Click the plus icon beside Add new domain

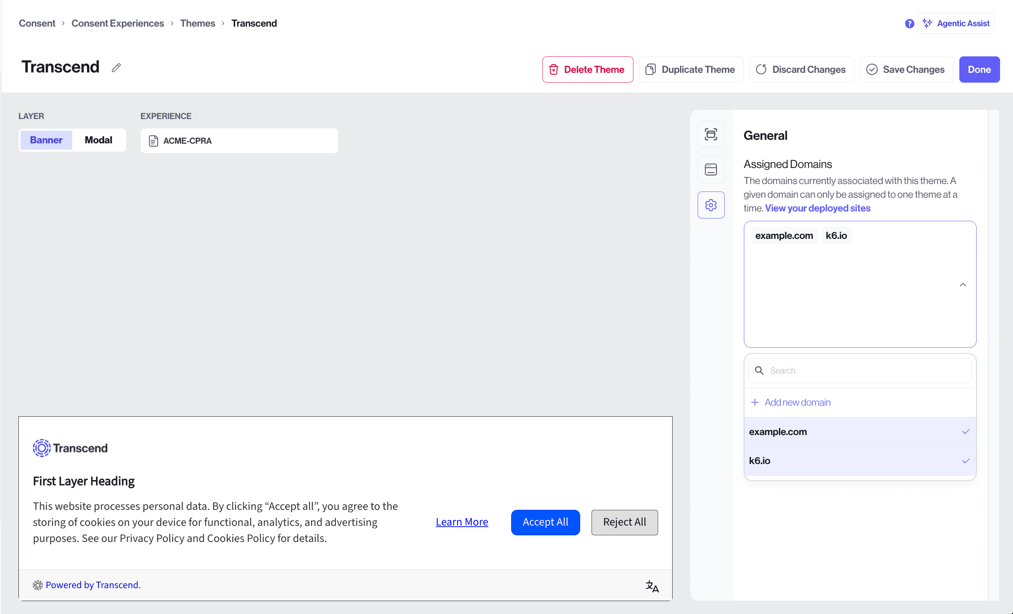coord(755,402)
